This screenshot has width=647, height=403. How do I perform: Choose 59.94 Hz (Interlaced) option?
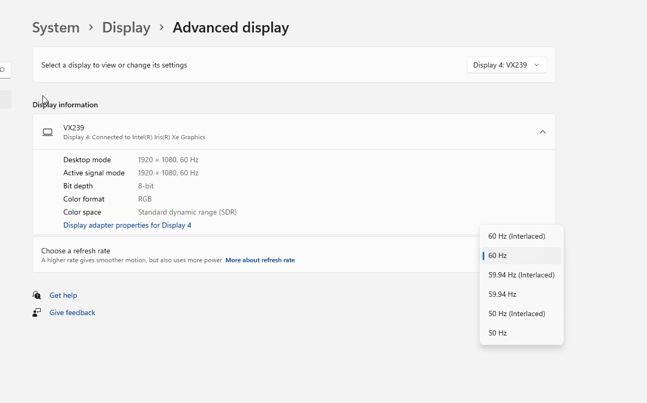click(521, 275)
